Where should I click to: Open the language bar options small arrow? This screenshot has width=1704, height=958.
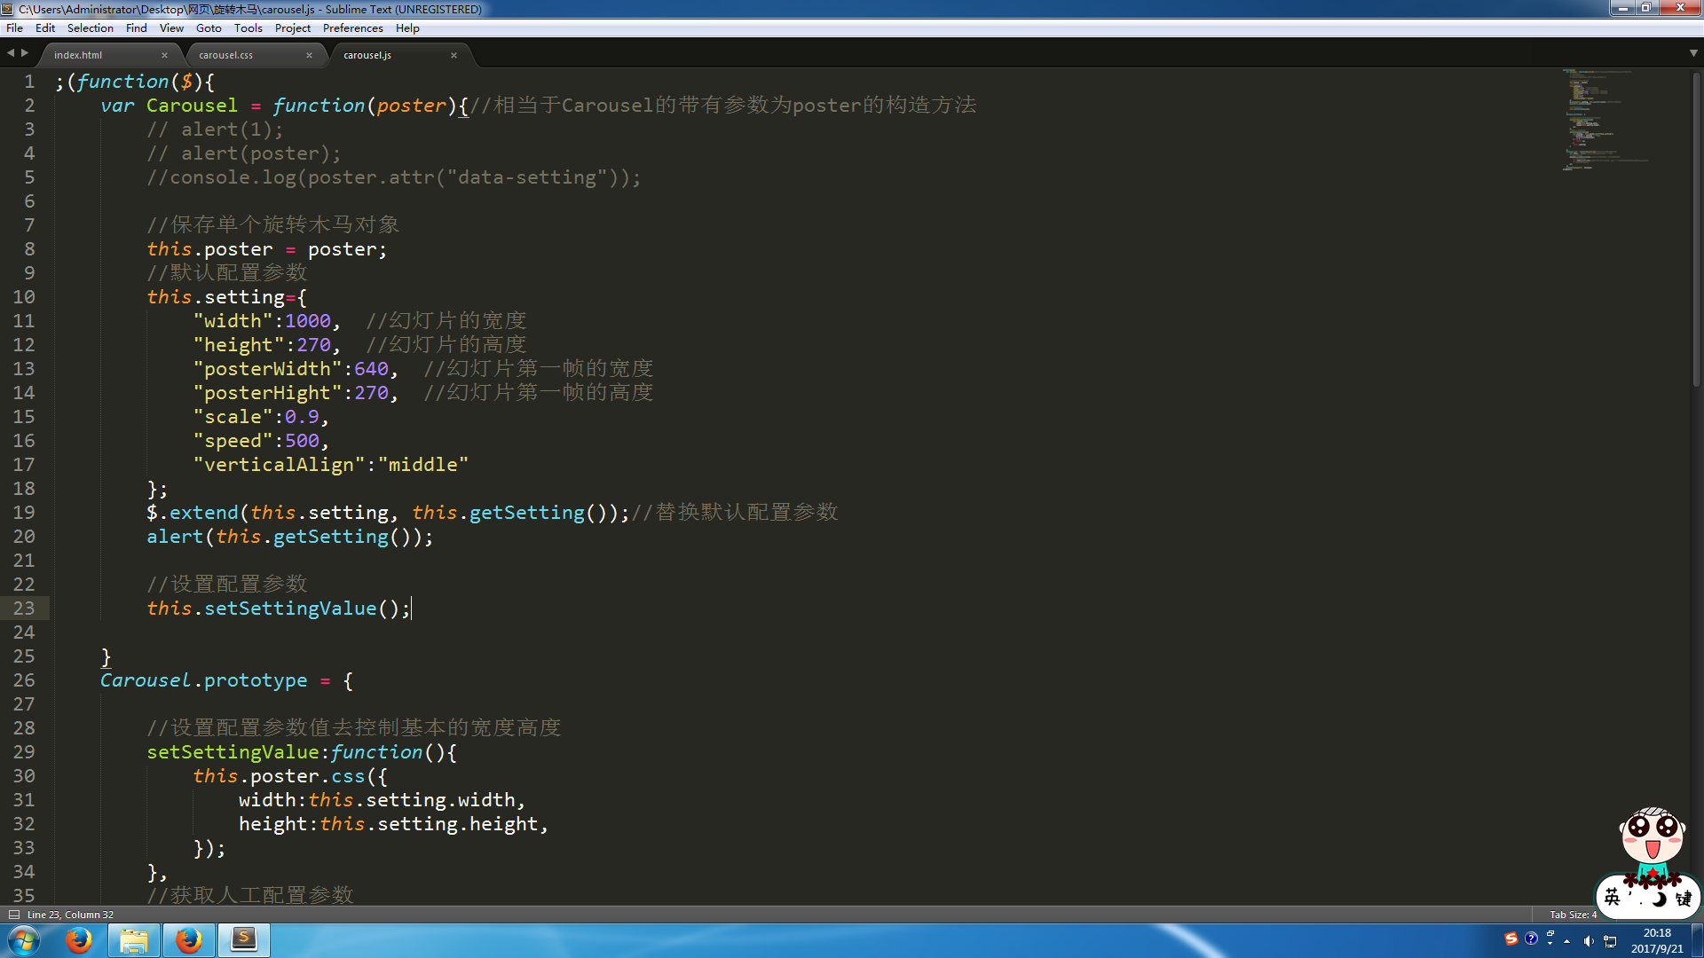pyautogui.click(x=1550, y=944)
